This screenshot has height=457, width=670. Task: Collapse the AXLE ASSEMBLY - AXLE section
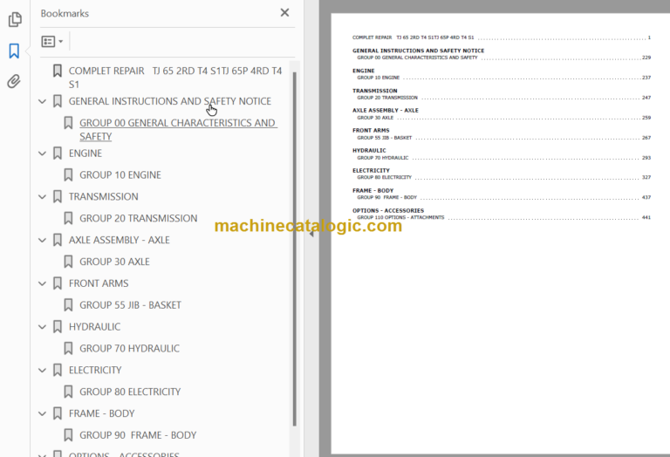tap(42, 241)
